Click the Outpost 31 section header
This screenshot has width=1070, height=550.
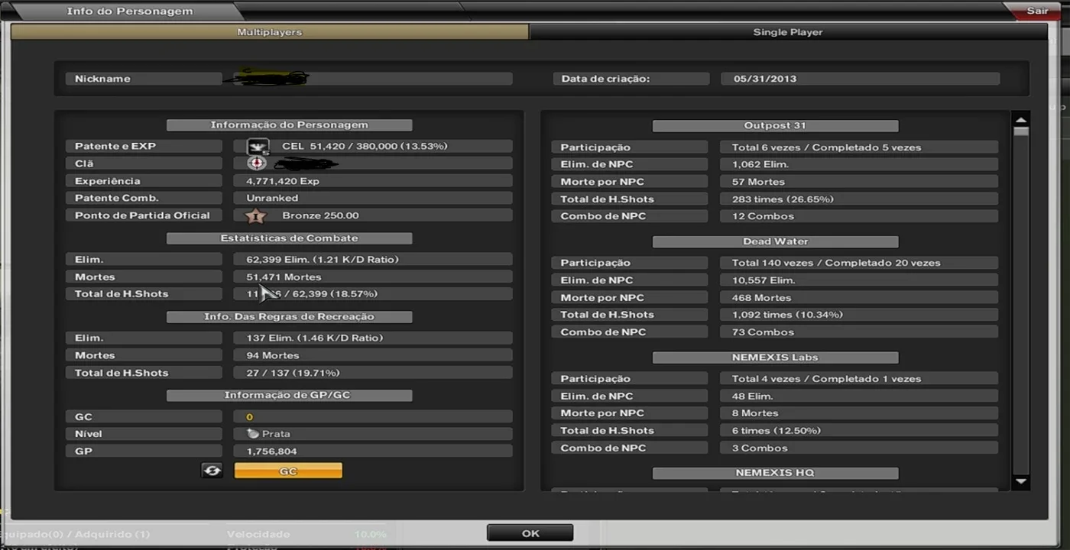(775, 126)
